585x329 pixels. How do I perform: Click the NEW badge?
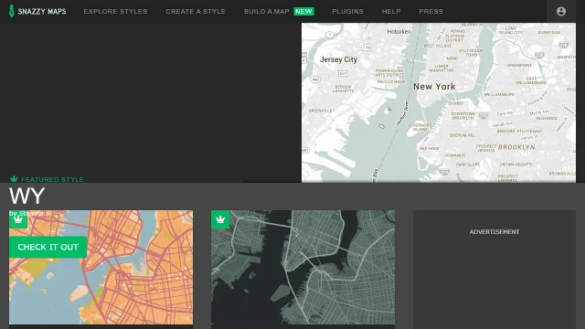(x=303, y=12)
